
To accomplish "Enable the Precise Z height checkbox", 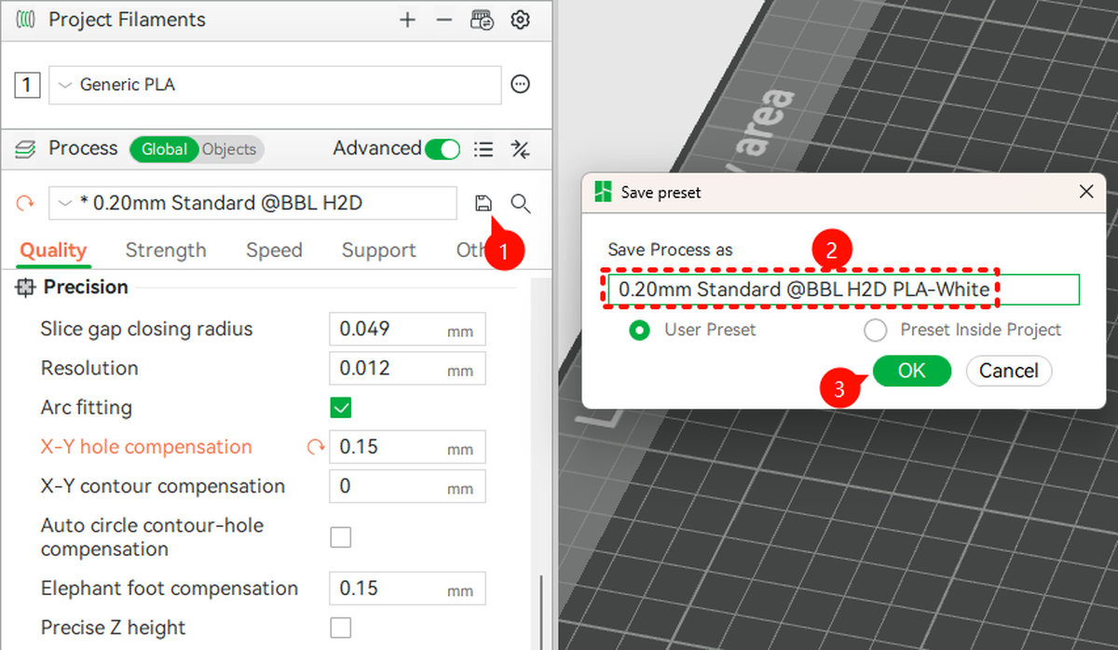I will [x=341, y=628].
